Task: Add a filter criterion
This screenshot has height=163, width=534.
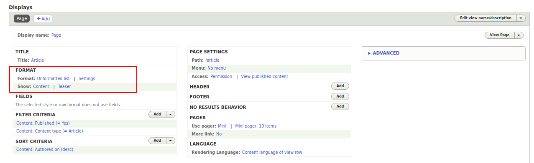Action: 157,114
